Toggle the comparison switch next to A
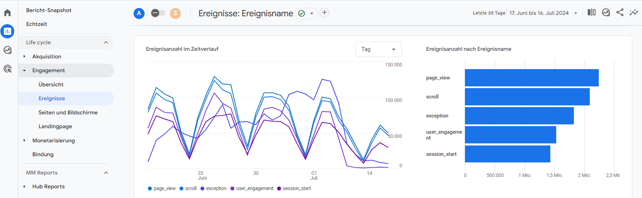Viewport: 642px width, 198px height. [x=158, y=13]
